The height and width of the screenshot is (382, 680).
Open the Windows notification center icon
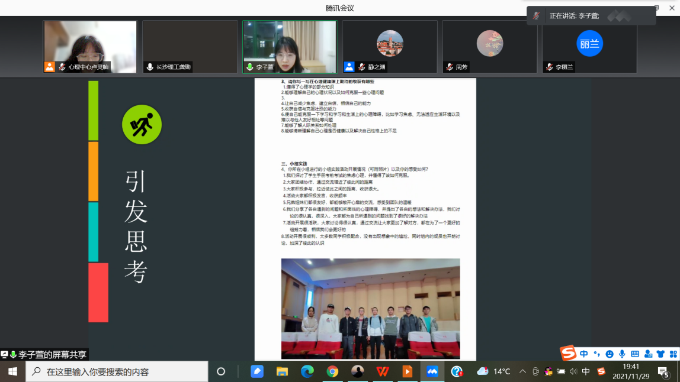click(x=663, y=371)
